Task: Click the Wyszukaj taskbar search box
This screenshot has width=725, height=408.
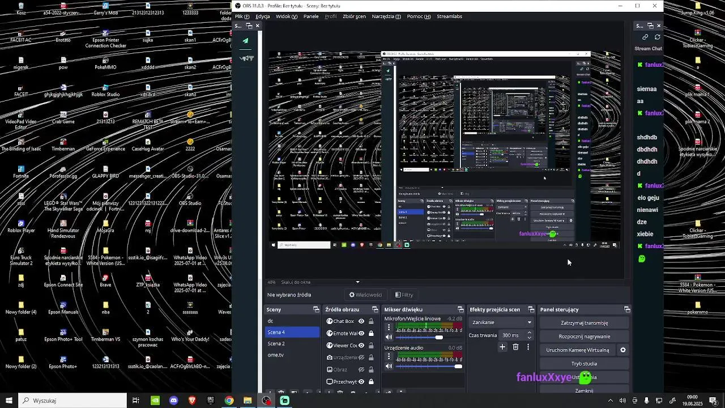Action: [x=72, y=401]
